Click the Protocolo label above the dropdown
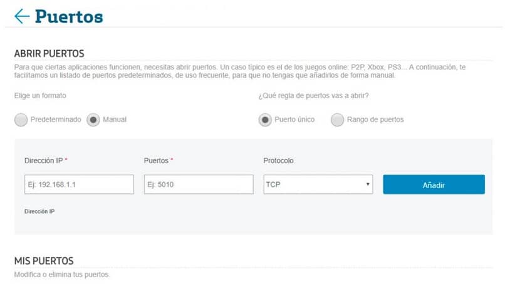 point(278,161)
